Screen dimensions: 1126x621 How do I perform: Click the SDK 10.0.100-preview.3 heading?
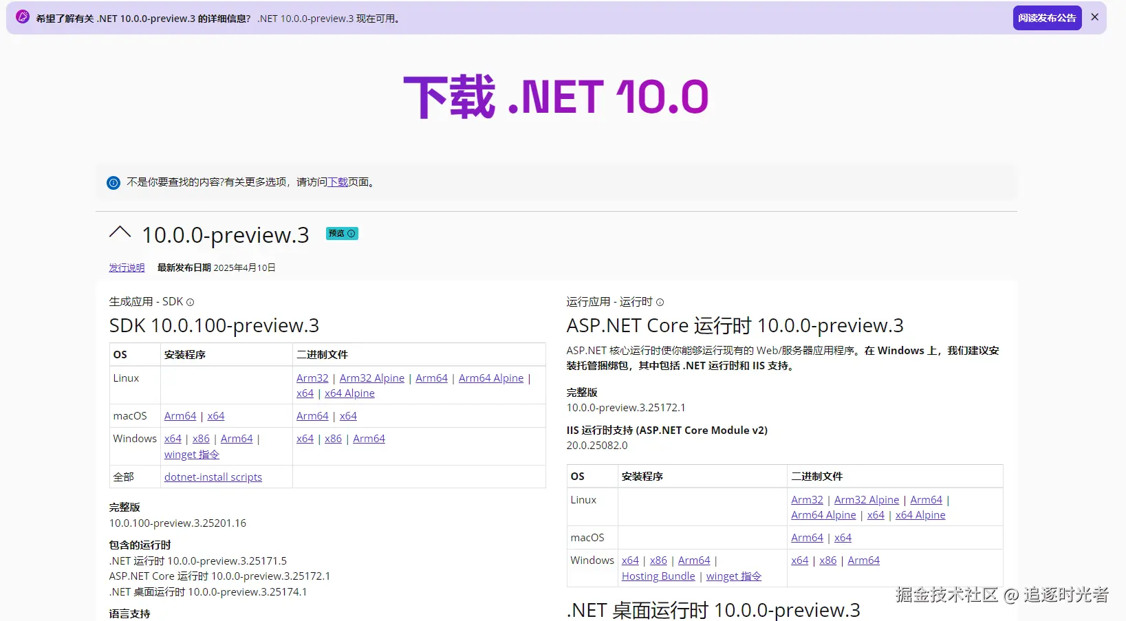[x=214, y=325]
